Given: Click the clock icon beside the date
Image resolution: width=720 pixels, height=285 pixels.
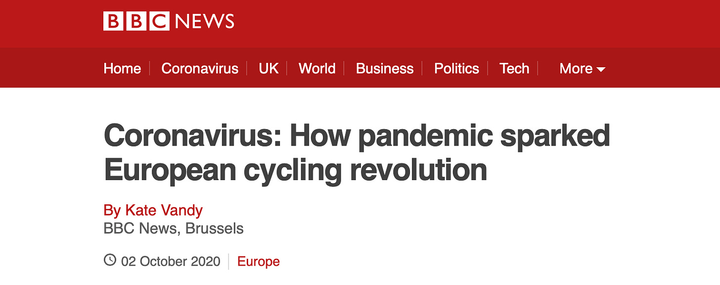Looking at the screenshot, I should (110, 260).
